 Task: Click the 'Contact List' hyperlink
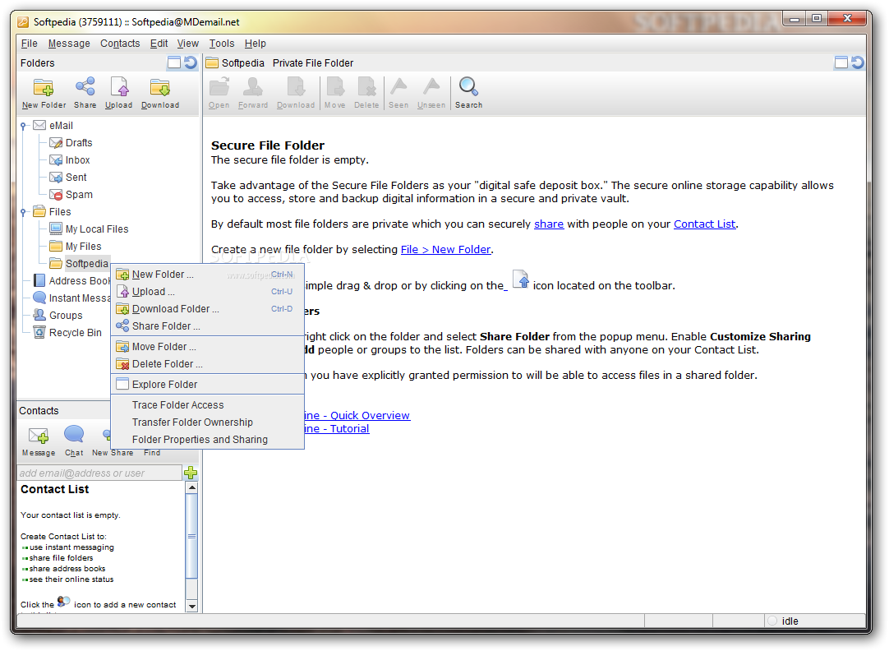click(x=705, y=224)
